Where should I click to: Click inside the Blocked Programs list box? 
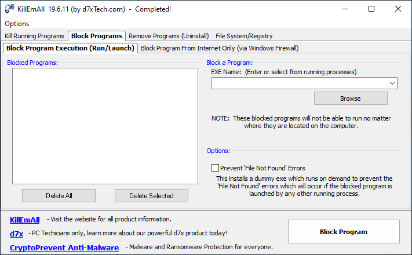click(x=105, y=126)
